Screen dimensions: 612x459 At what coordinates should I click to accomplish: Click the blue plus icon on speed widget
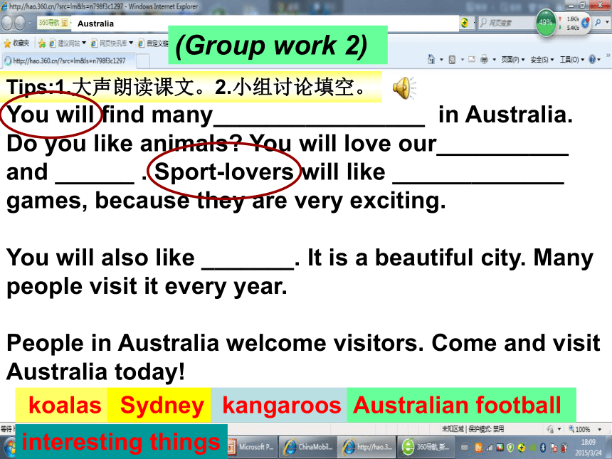pyautogui.click(x=585, y=23)
